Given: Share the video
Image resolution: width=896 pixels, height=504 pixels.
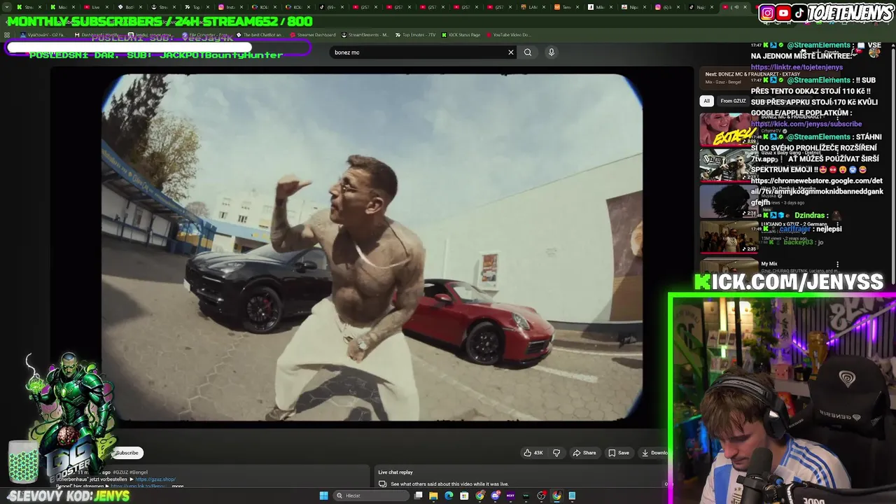Looking at the screenshot, I should click(584, 453).
